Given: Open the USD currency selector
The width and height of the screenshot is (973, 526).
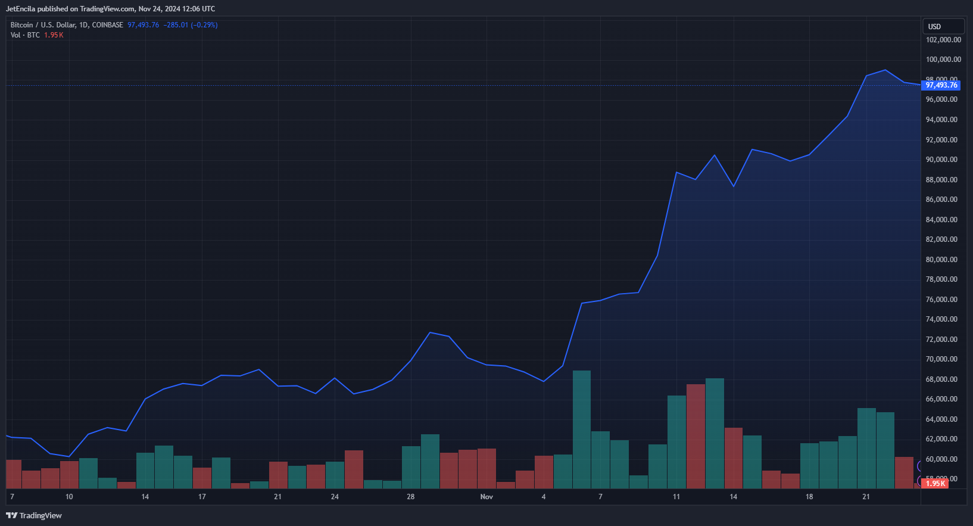Looking at the screenshot, I should pyautogui.click(x=943, y=26).
